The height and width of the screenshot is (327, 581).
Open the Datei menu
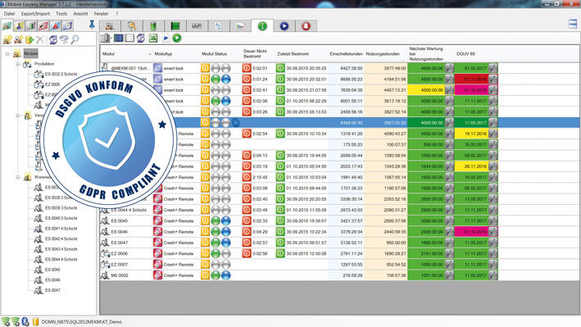(x=9, y=14)
